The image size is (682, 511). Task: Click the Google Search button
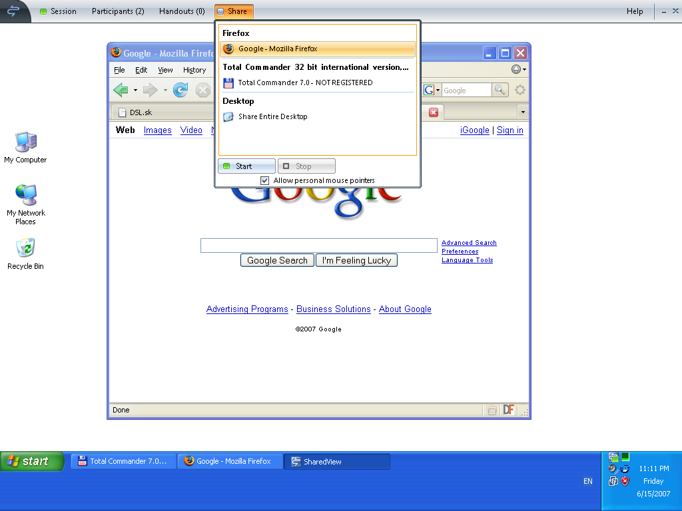(x=278, y=260)
